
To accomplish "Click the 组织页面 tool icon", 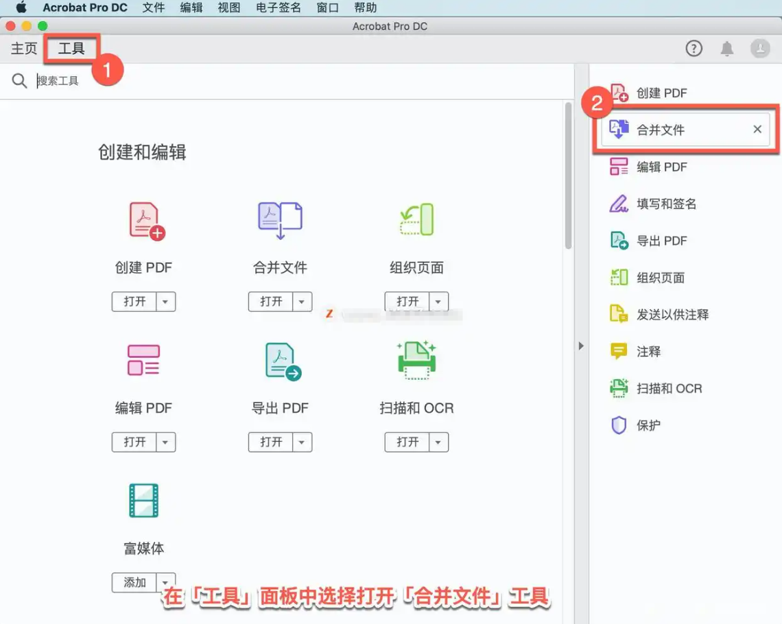I will coord(416,219).
